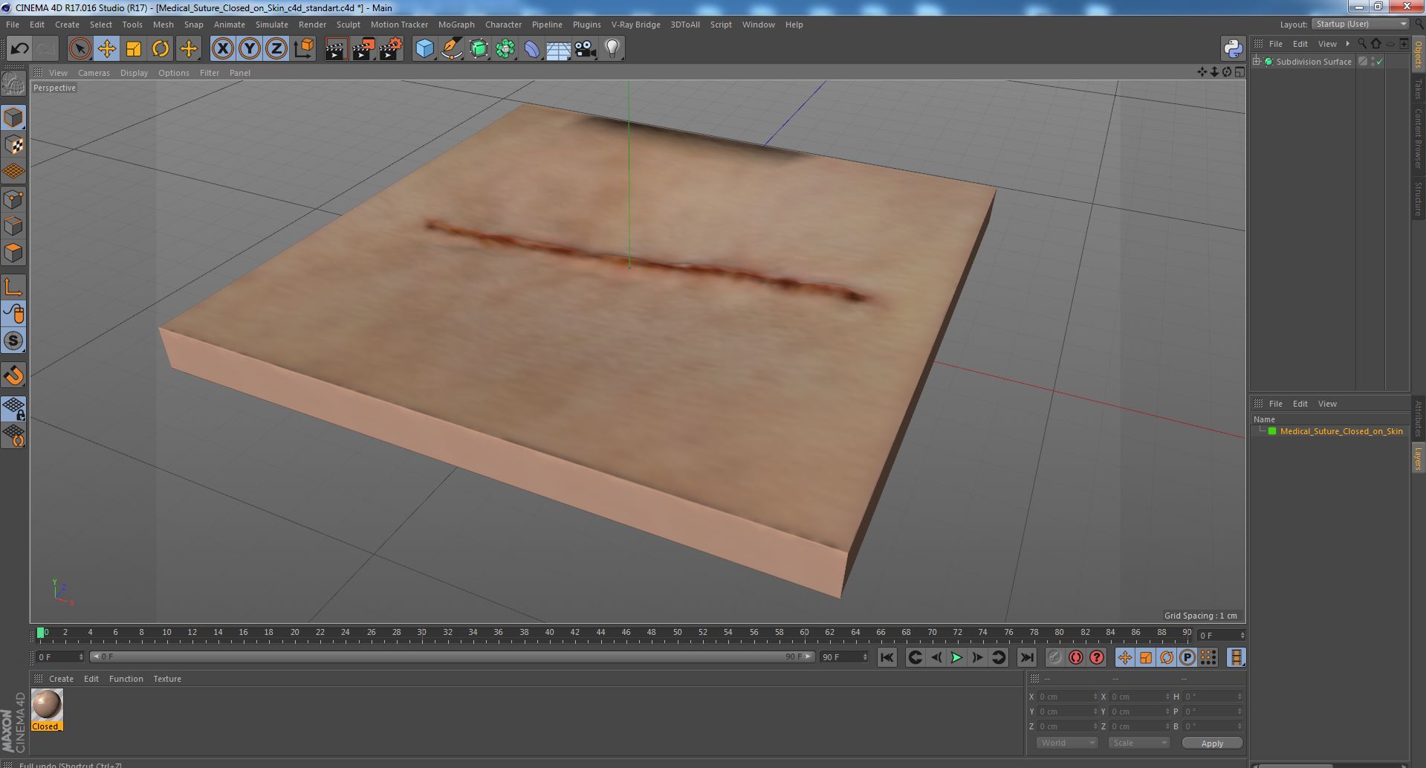
Task: Activate the Move tool
Action: click(106, 49)
